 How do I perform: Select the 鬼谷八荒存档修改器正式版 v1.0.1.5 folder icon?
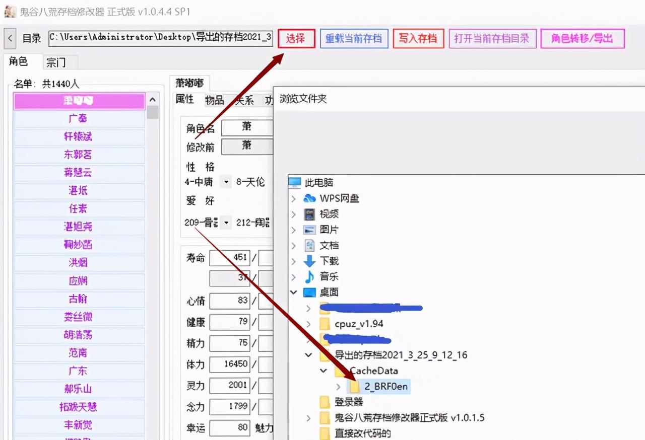point(325,417)
